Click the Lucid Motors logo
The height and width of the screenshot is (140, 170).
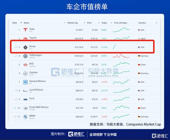coord(25,91)
